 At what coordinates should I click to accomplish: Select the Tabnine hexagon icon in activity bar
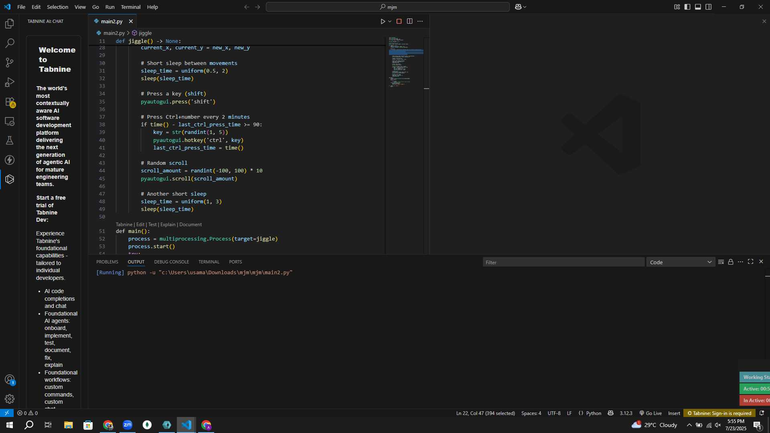click(x=10, y=179)
